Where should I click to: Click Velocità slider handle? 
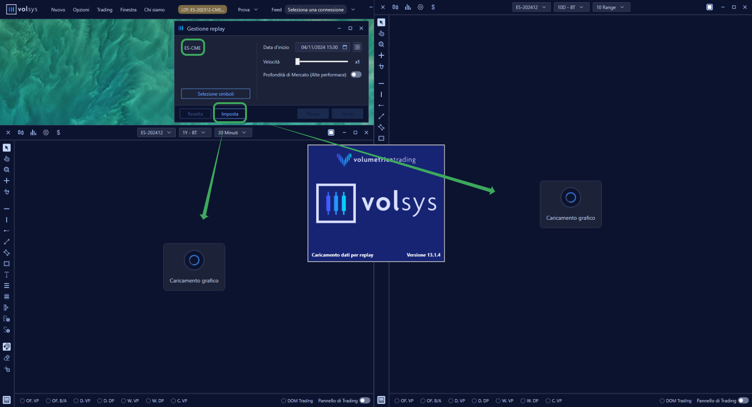(298, 61)
